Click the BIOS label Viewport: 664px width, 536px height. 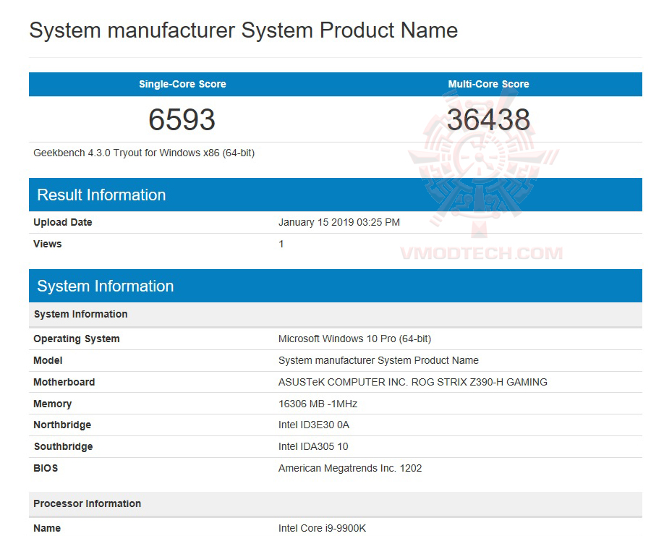46,468
